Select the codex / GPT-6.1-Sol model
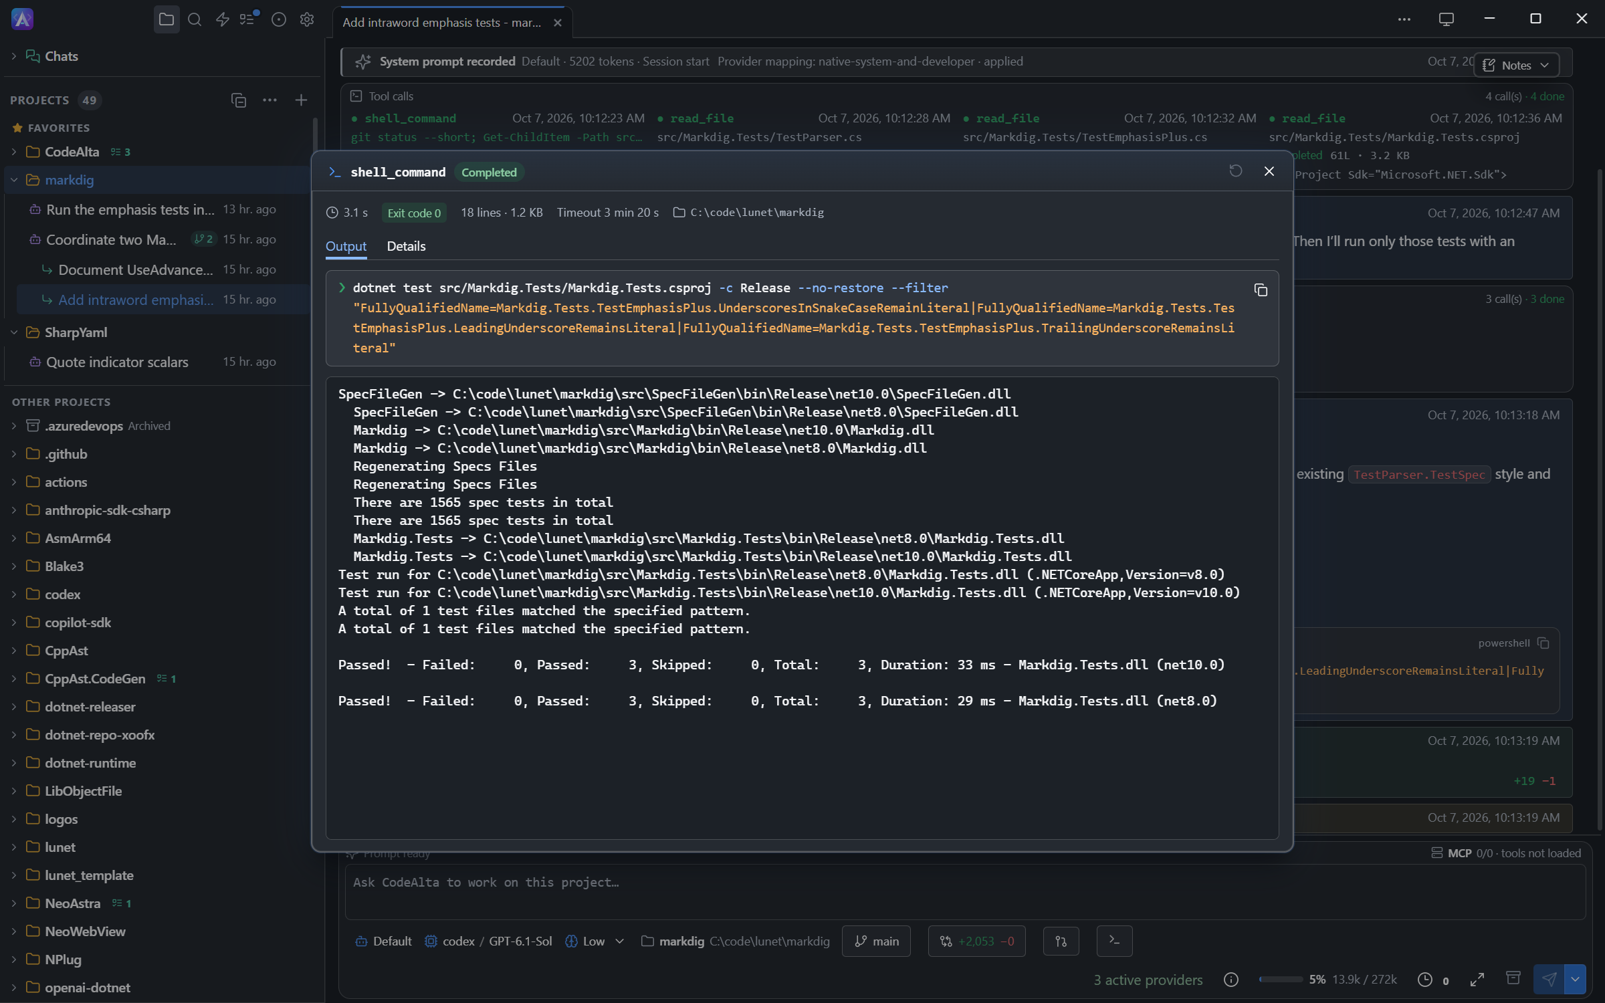 (x=488, y=941)
